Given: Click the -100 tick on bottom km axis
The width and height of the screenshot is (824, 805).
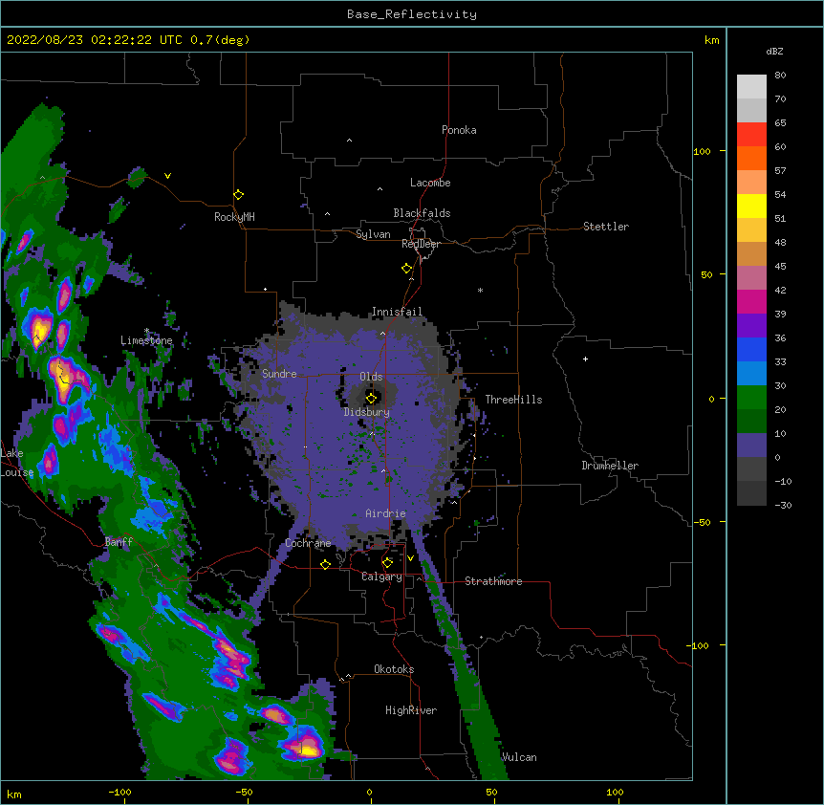Looking at the screenshot, I should tap(119, 793).
